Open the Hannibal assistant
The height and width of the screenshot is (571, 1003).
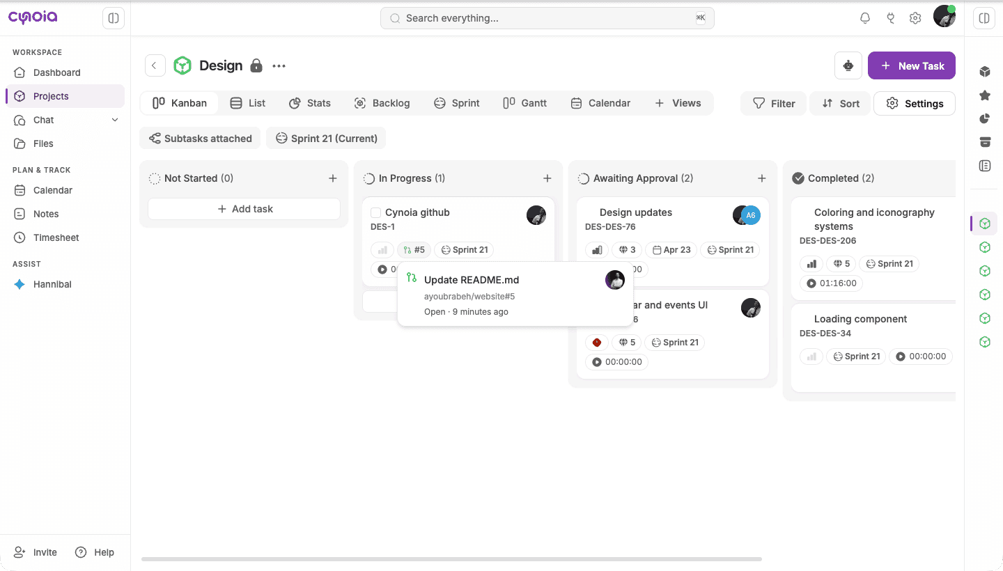point(65,284)
